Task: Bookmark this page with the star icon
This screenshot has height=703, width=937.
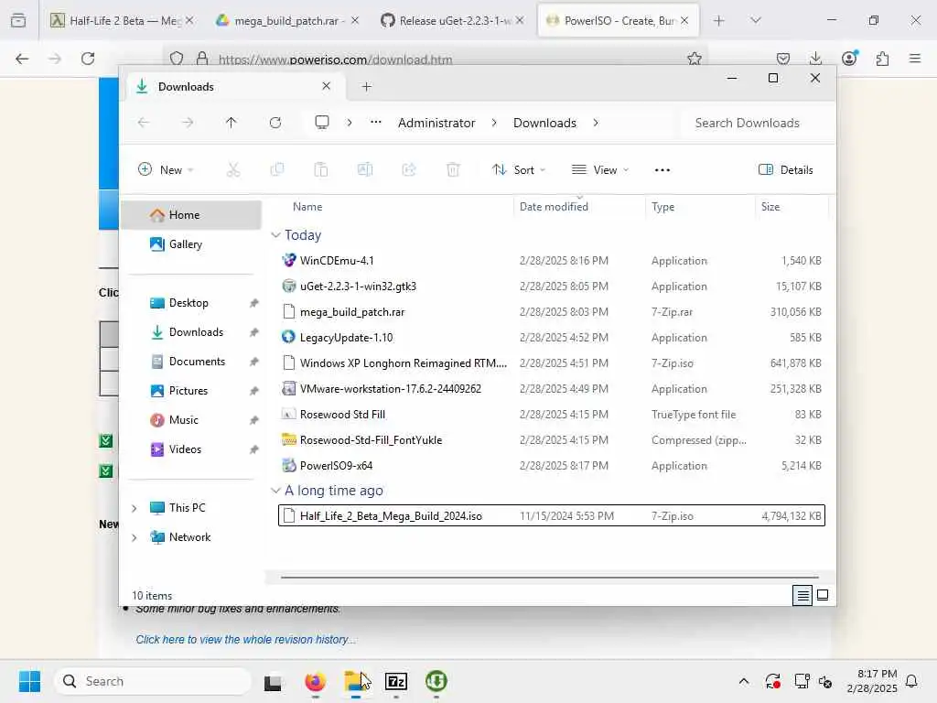Action: [694, 59]
